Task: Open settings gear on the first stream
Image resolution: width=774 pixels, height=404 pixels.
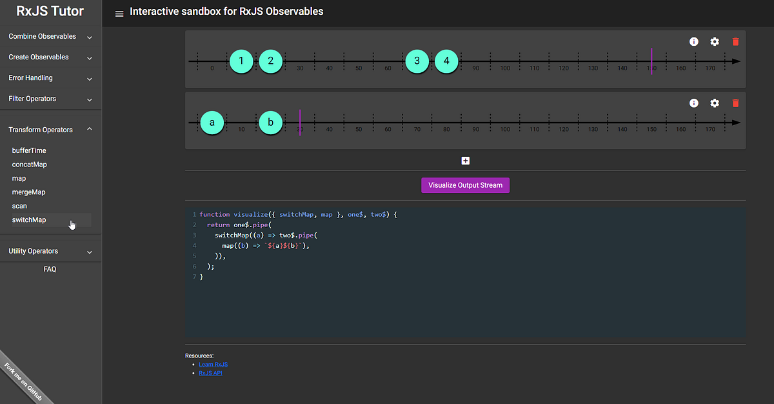Action: (714, 41)
